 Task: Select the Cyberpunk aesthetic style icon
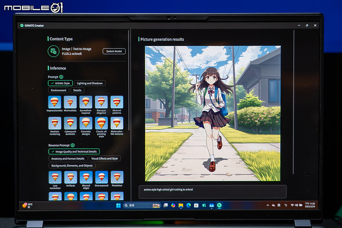(70, 123)
